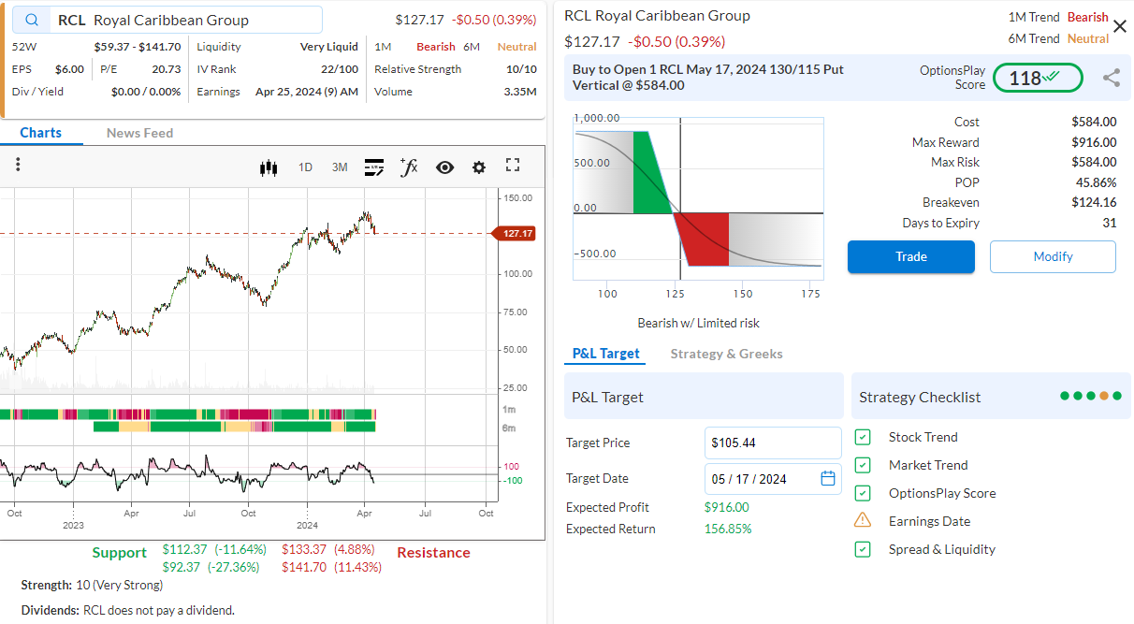This screenshot has height=624, width=1134.
Task: Click the Expected Return 156.85% value
Action: (728, 529)
